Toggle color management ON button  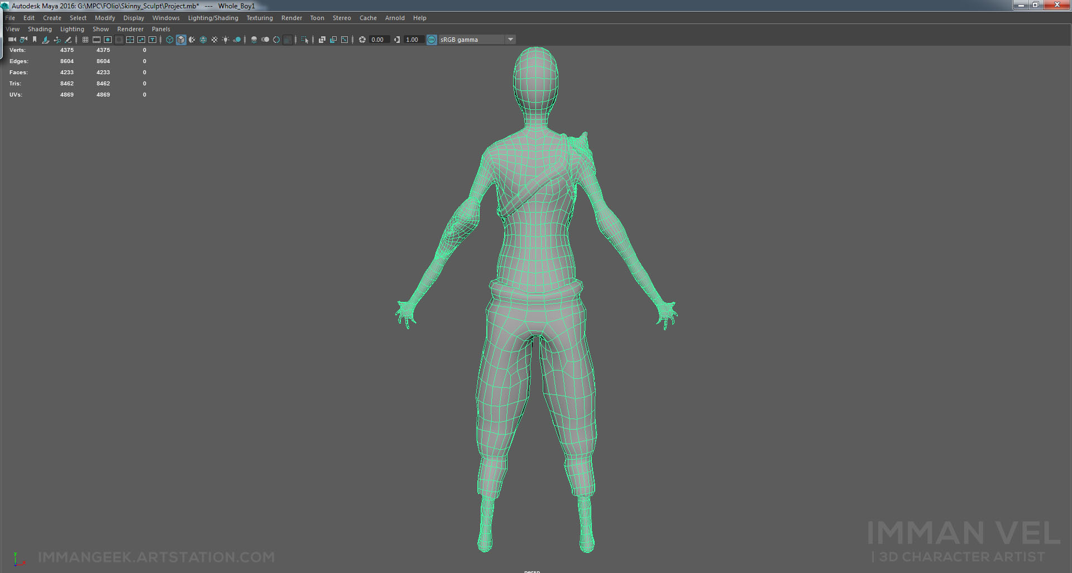point(432,40)
